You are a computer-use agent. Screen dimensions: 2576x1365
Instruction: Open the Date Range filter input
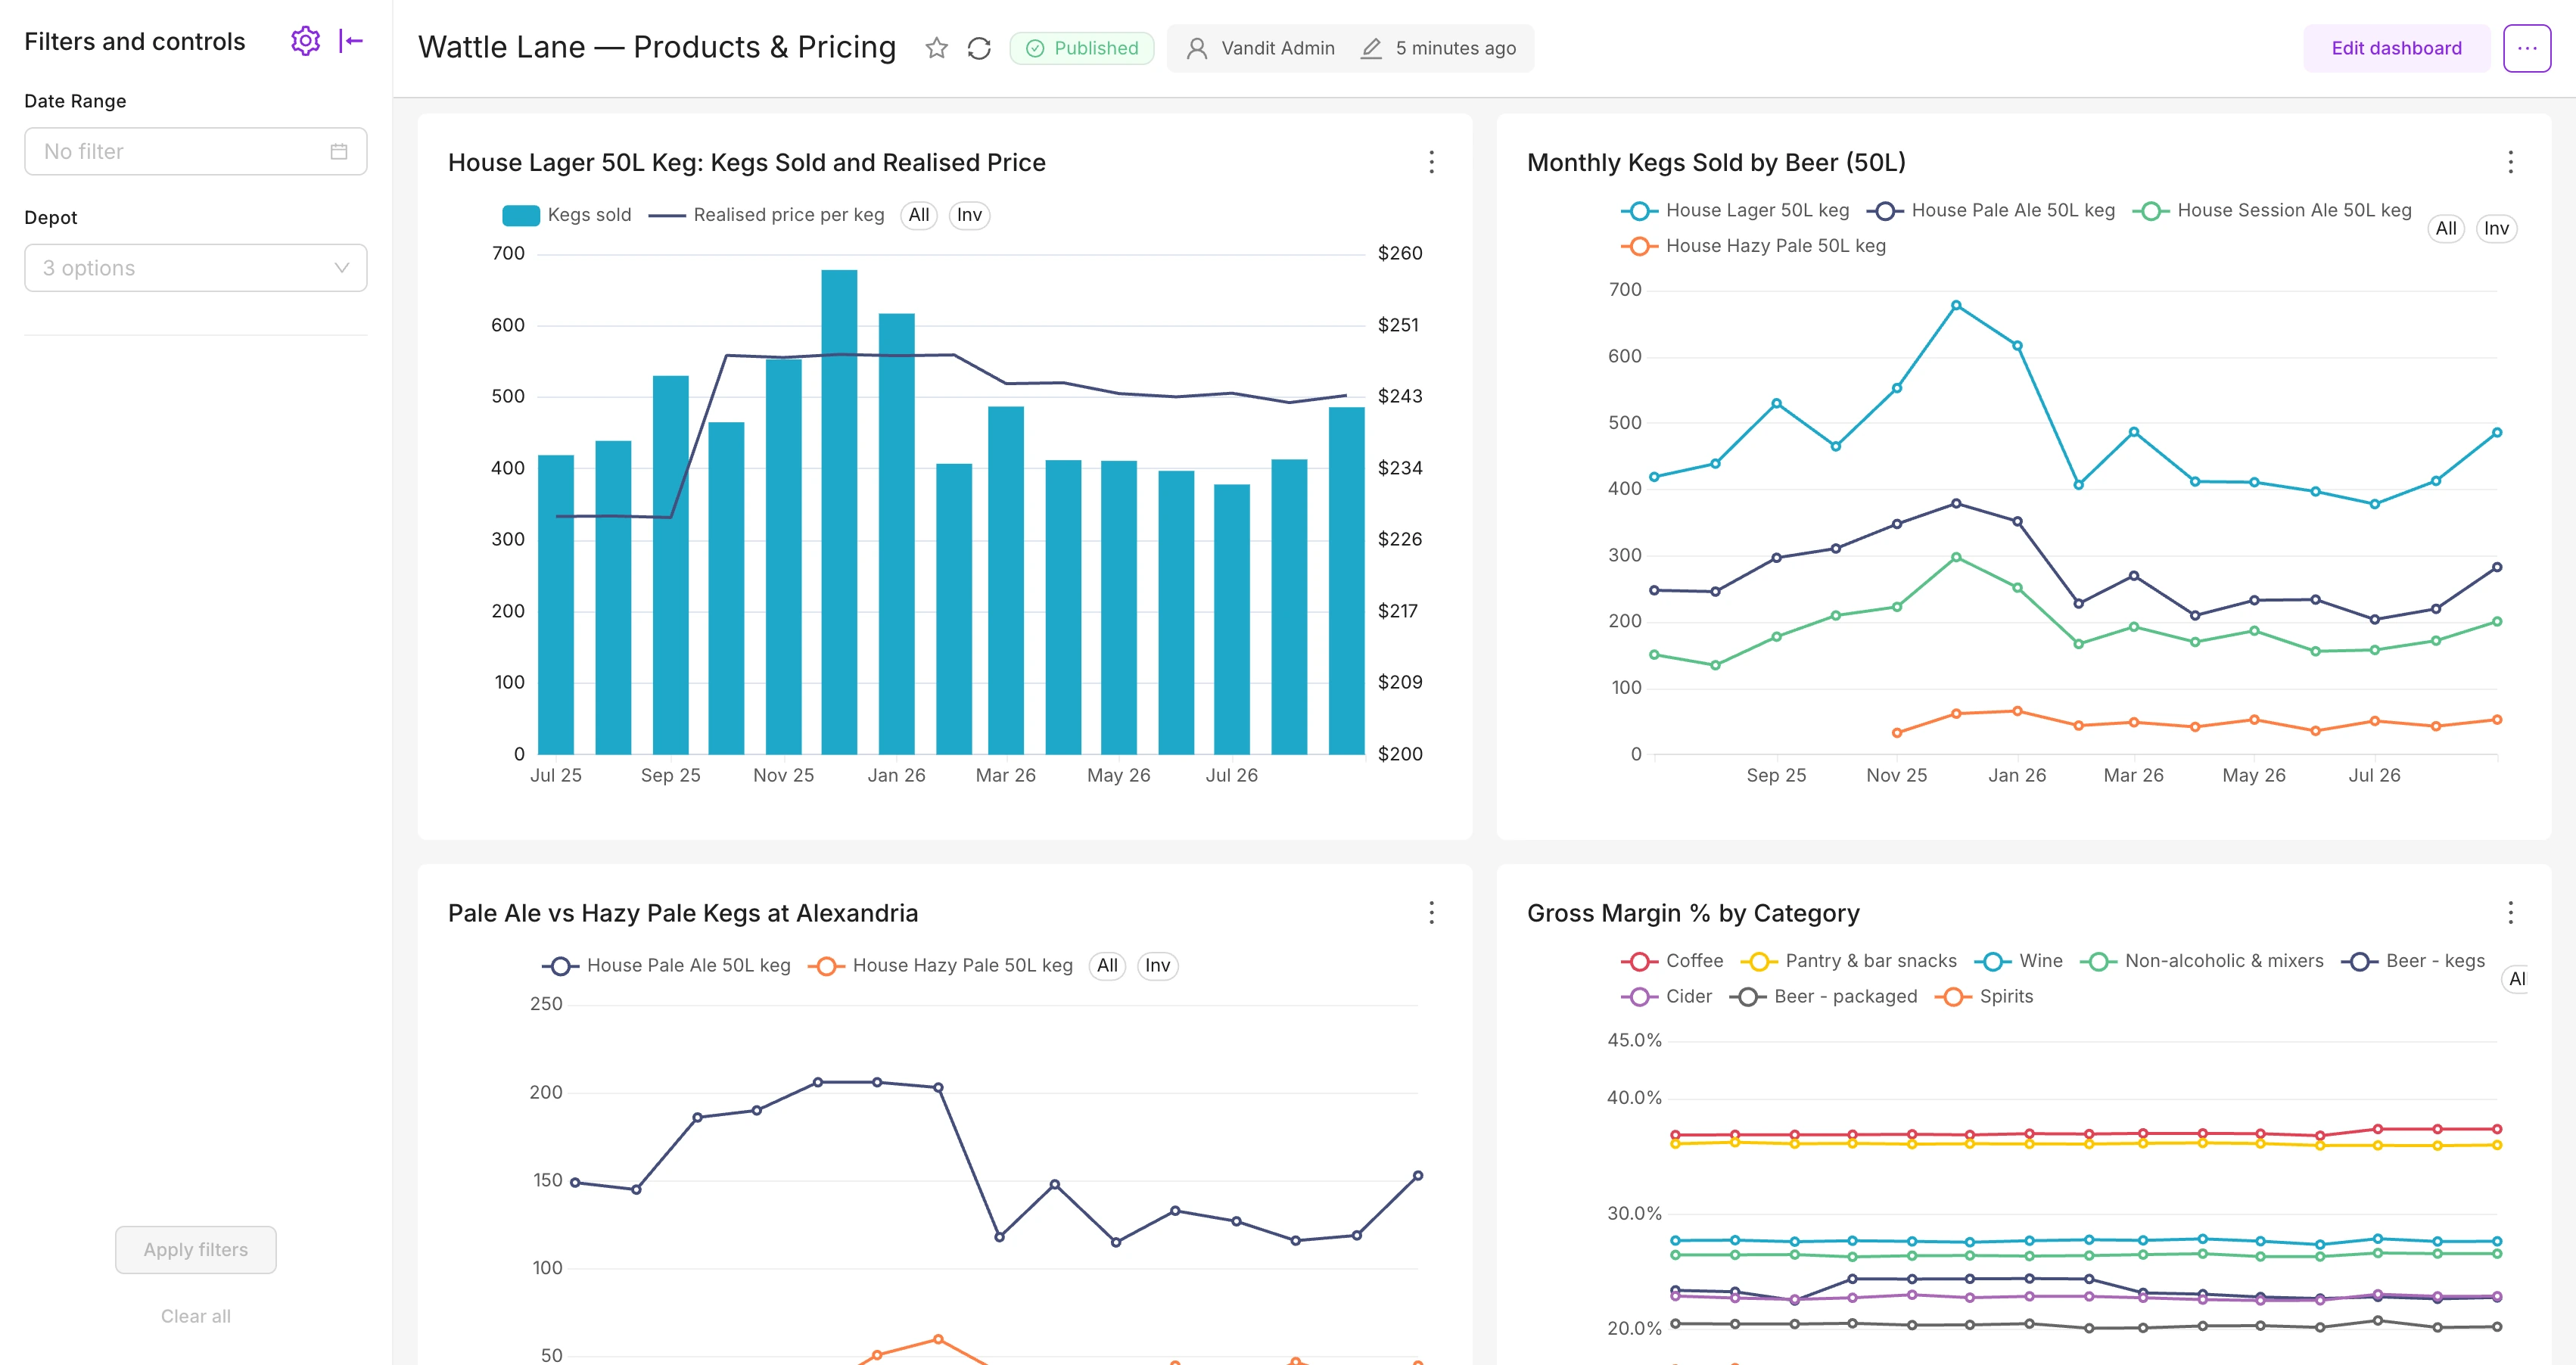tap(196, 151)
